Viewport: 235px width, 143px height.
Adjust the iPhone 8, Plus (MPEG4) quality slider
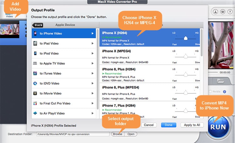(x=185, y=93)
